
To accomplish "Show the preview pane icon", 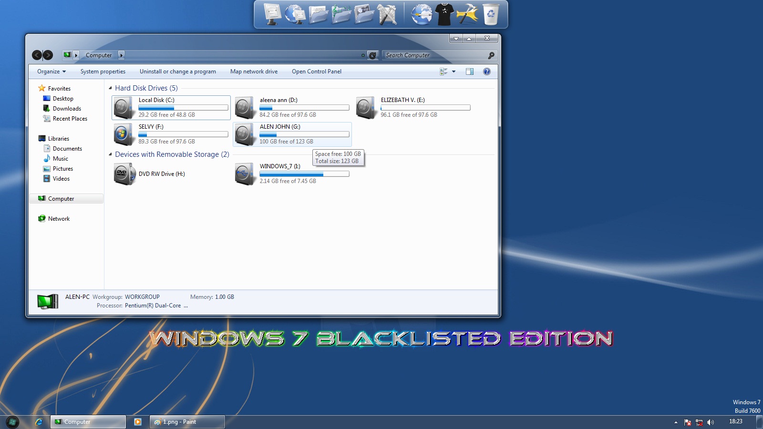I will [470, 71].
